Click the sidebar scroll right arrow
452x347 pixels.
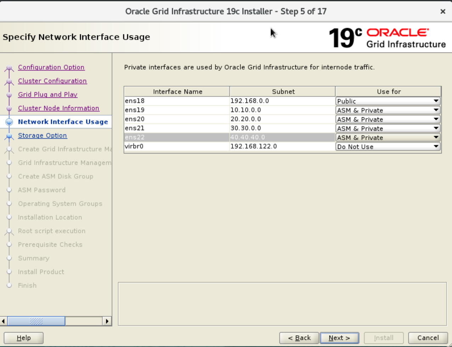[x=107, y=321]
